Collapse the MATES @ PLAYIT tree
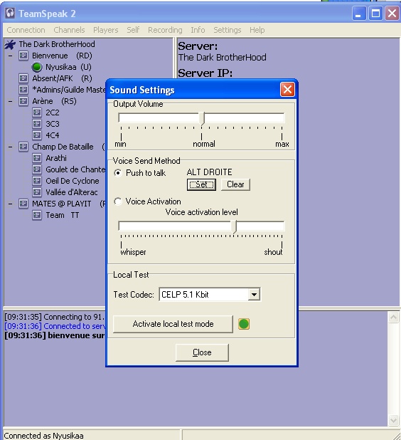This screenshot has height=440, width=401. (x=10, y=204)
